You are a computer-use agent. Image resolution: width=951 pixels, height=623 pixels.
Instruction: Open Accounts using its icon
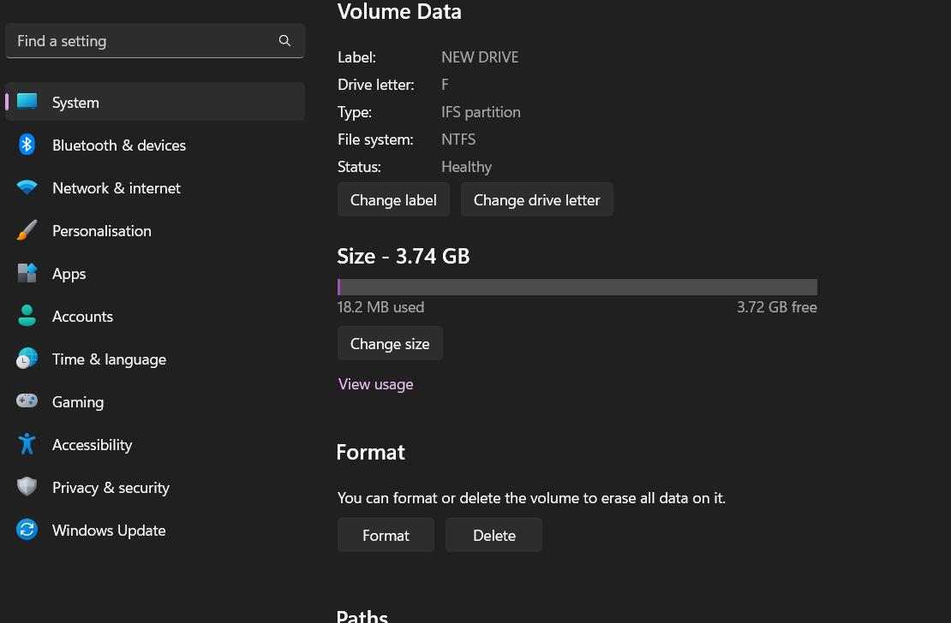coord(27,315)
